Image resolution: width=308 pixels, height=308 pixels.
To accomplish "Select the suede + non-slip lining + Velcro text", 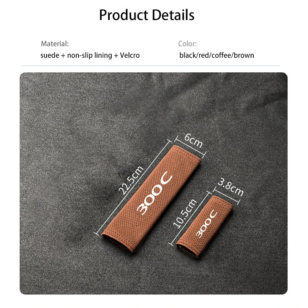I will point(90,55).
